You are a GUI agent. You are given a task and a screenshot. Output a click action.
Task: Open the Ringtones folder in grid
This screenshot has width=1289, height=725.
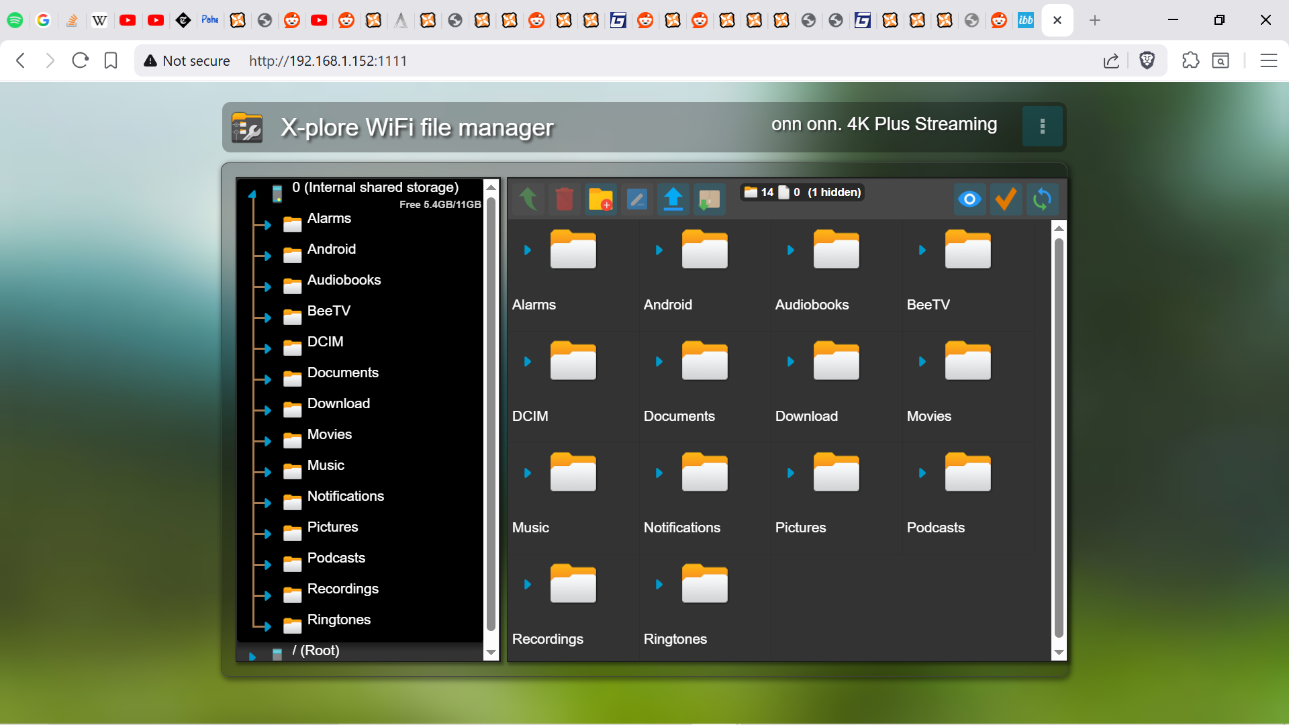[704, 583]
